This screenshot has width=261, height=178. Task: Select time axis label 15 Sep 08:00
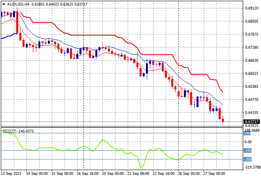tap(62, 174)
